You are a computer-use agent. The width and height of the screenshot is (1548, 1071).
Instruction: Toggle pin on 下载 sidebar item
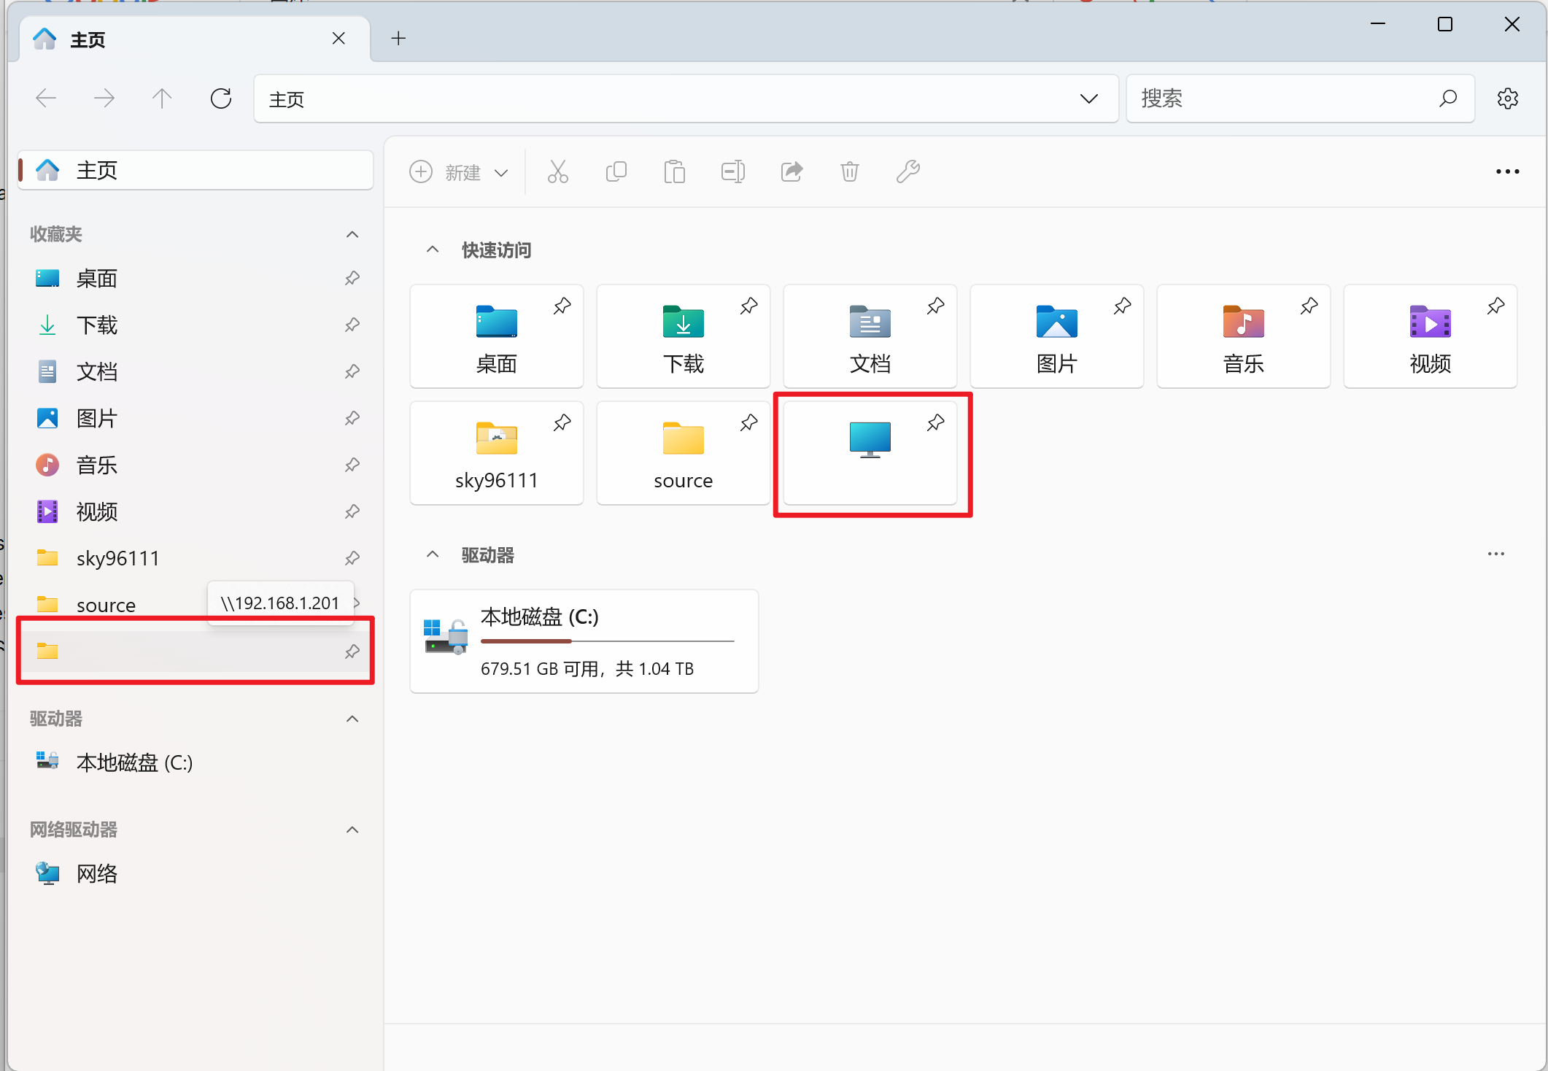click(x=352, y=325)
